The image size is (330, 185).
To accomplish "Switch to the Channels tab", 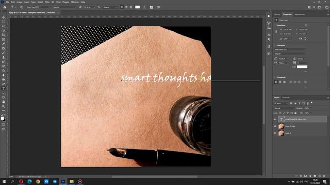I will pyautogui.click(x=286, y=98).
